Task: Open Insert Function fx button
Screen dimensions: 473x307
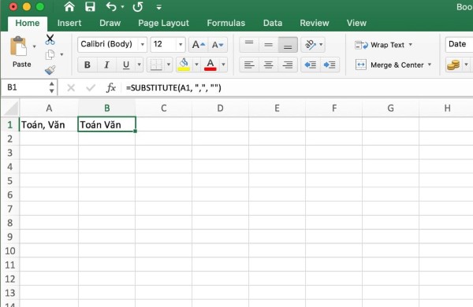Action: click(110, 88)
